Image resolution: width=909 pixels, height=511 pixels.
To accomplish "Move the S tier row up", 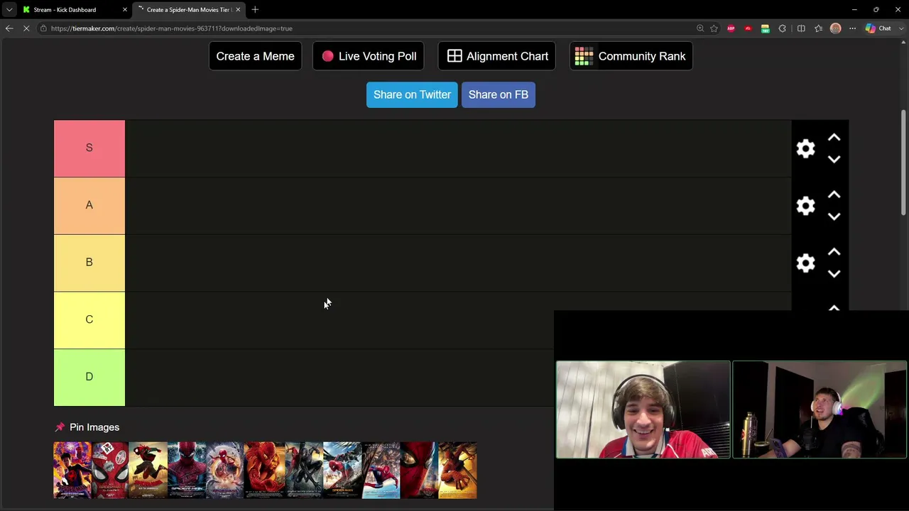I will [834, 138].
